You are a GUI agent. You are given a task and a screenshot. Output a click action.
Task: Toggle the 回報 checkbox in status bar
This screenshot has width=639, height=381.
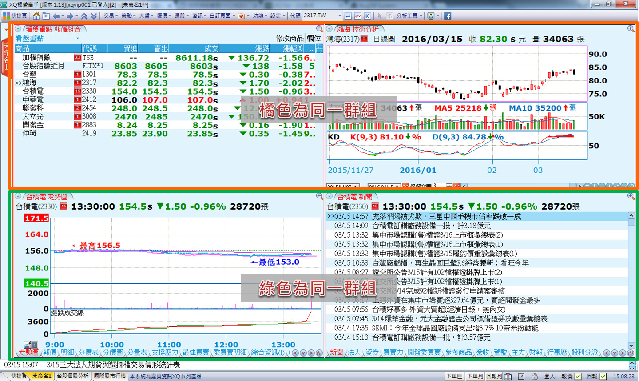point(603,377)
